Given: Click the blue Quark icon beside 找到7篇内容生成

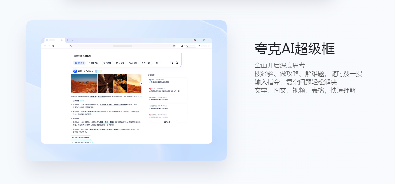Looking at the screenshot, I should pos(75,71).
